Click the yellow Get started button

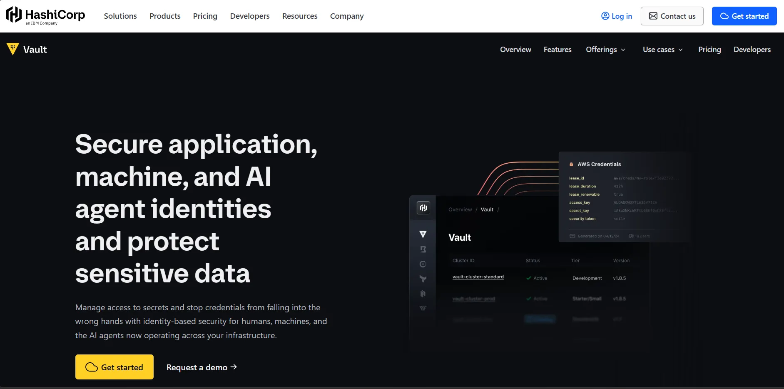tap(114, 367)
